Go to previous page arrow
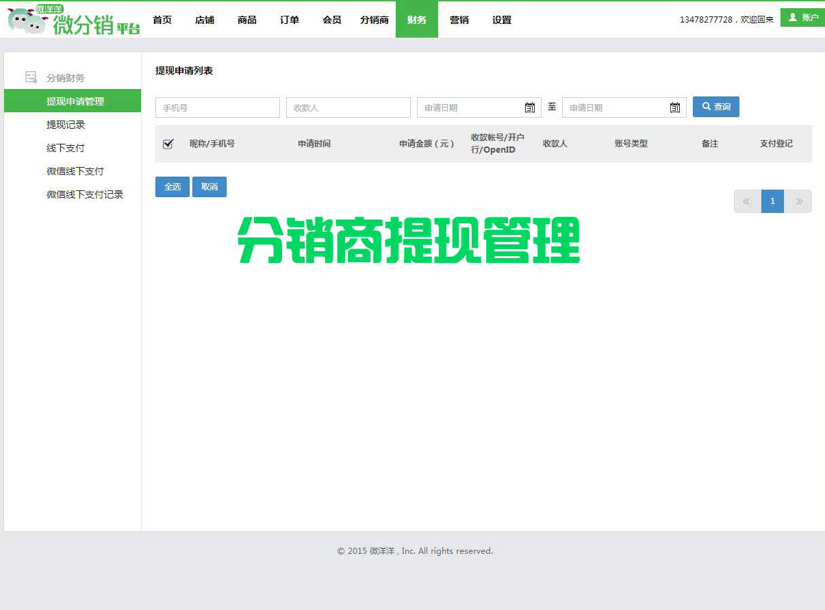 click(x=747, y=201)
